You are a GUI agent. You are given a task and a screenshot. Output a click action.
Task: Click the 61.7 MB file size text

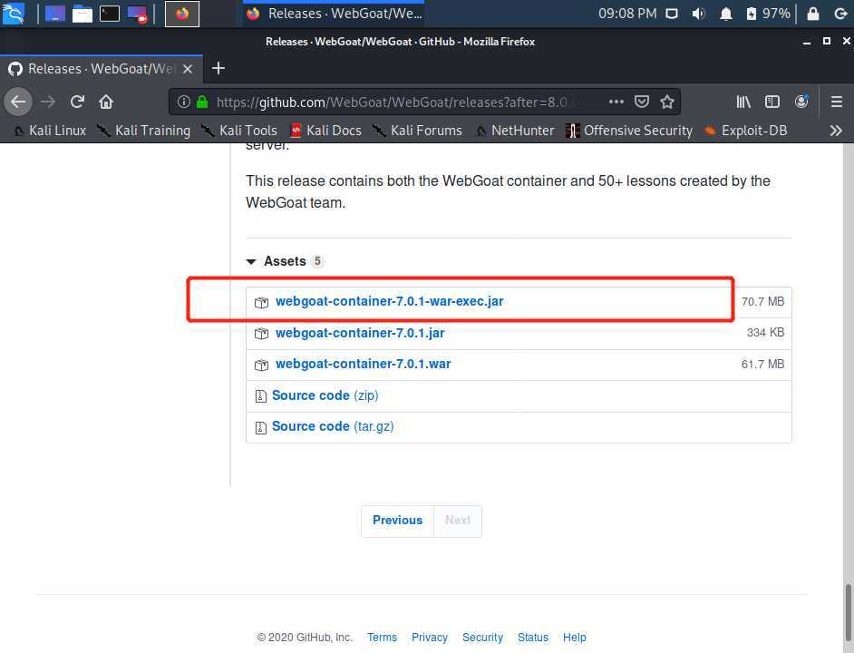(762, 364)
